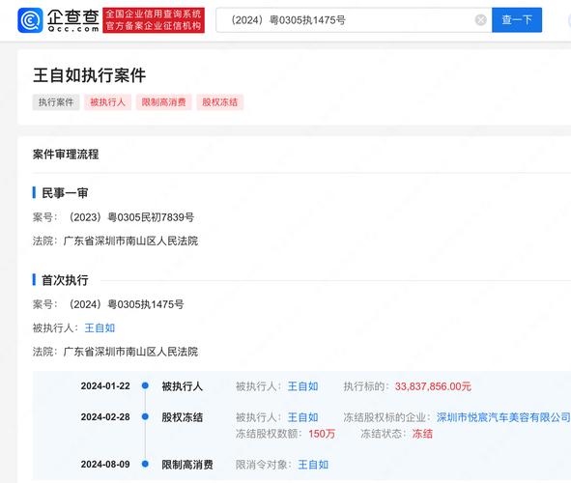Image resolution: width=571 pixels, height=483 pixels.
Task: Select the 执行案件 tag
Action: 56,102
